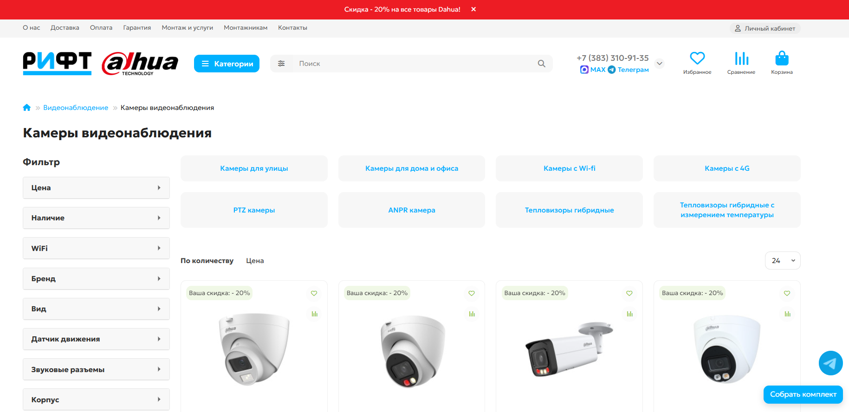Click the search magnifier icon

[x=541, y=64]
